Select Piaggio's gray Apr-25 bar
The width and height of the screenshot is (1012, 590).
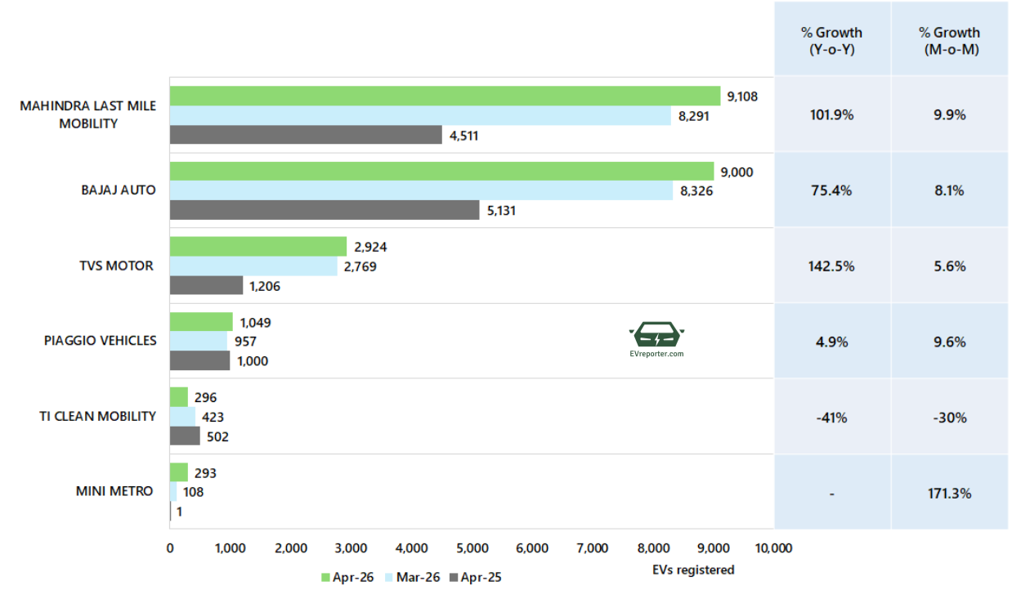[x=200, y=360]
